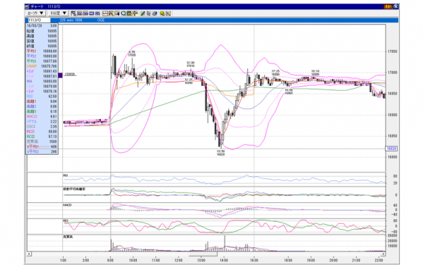This screenshot has width=423, height=267.
Task: Open the candlestick chart type dropdown
Action: (x=35, y=13)
